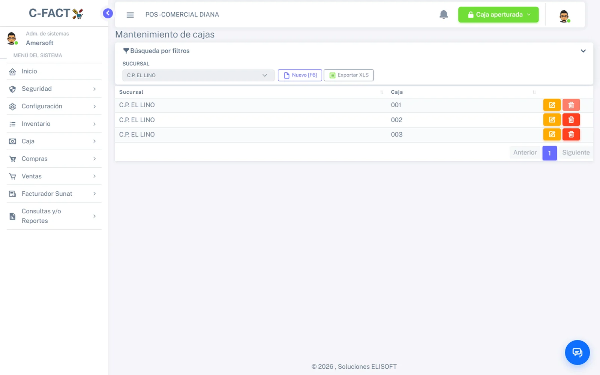Open the Sucursal C.P. EL LINO dropdown

point(198,75)
